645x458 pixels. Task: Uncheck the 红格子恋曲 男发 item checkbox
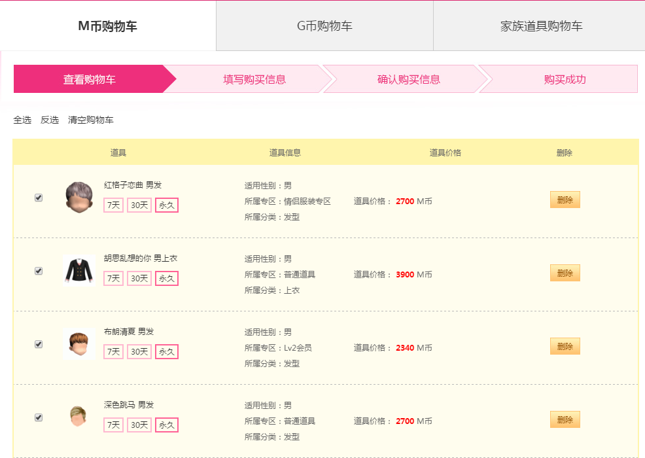click(x=39, y=198)
